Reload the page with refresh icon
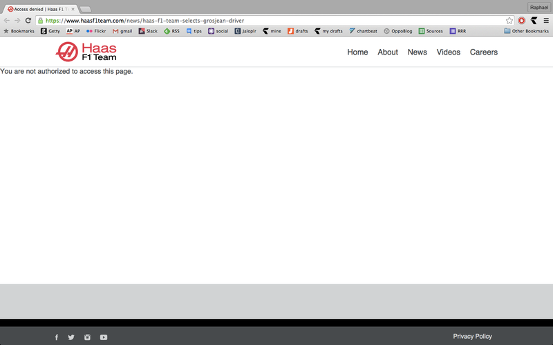Viewport: 553px width, 345px height. (28, 21)
